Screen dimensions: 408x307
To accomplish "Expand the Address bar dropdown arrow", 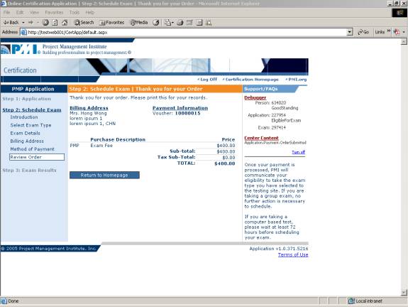I will [x=350, y=32].
